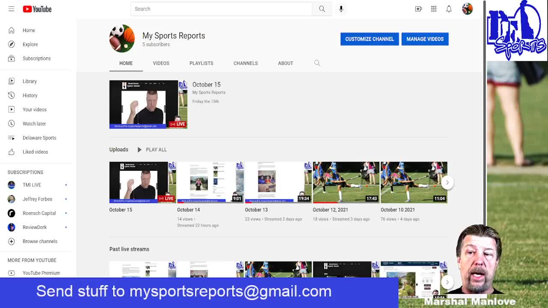Show next past live streams arrow
This screenshot has height=308, width=548.
tap(447, 281)
